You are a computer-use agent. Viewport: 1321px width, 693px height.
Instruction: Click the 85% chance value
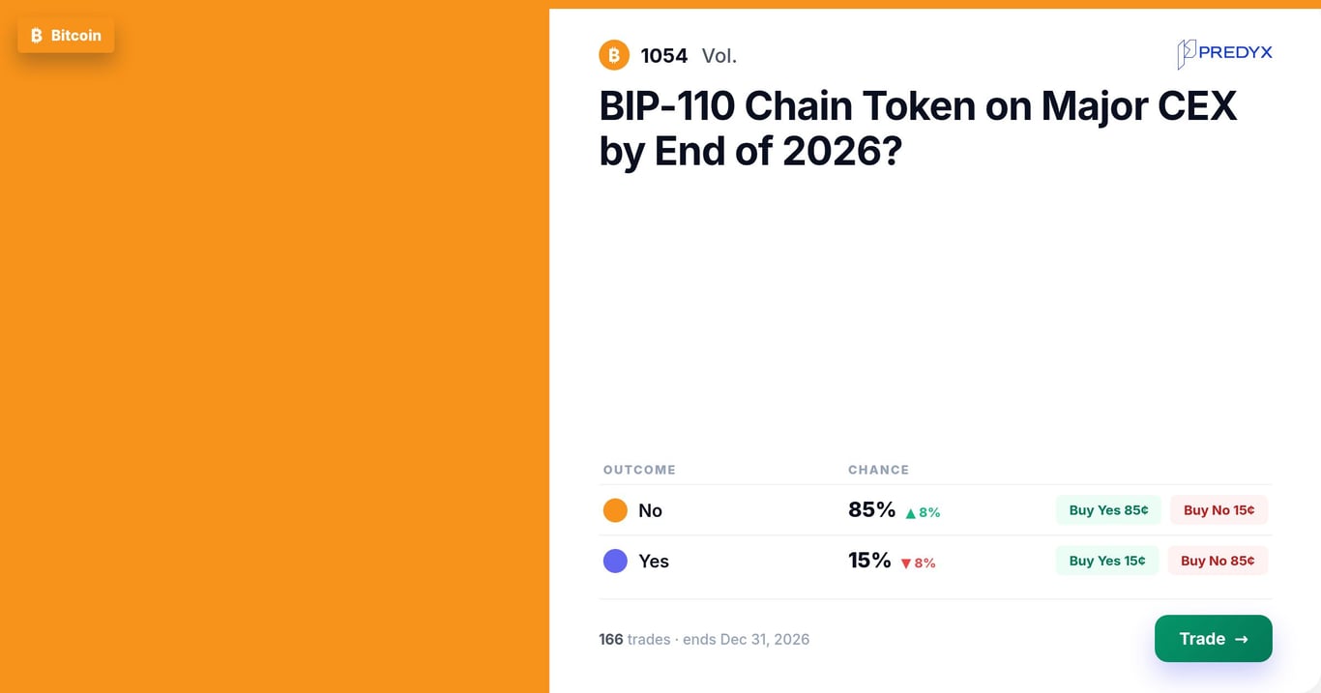pyautogui.click(x=871, y=509)
